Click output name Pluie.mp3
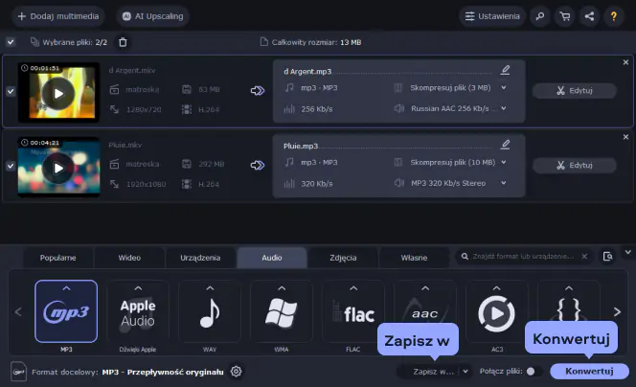The image size is (636, 387). [x=301, y=146]
